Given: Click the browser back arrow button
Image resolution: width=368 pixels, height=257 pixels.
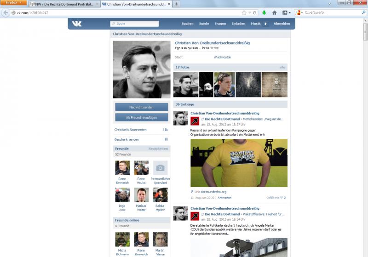Looking at the screenshot, I should 6,12.
